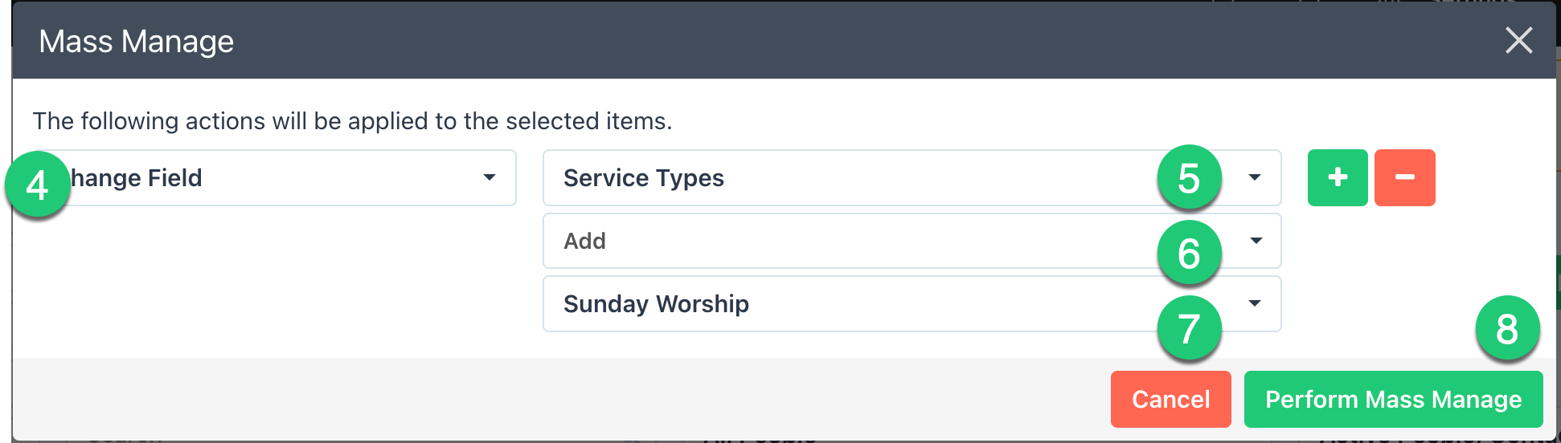
Task: Click the Mass Manage dialog title
Action: click(137, 41)
